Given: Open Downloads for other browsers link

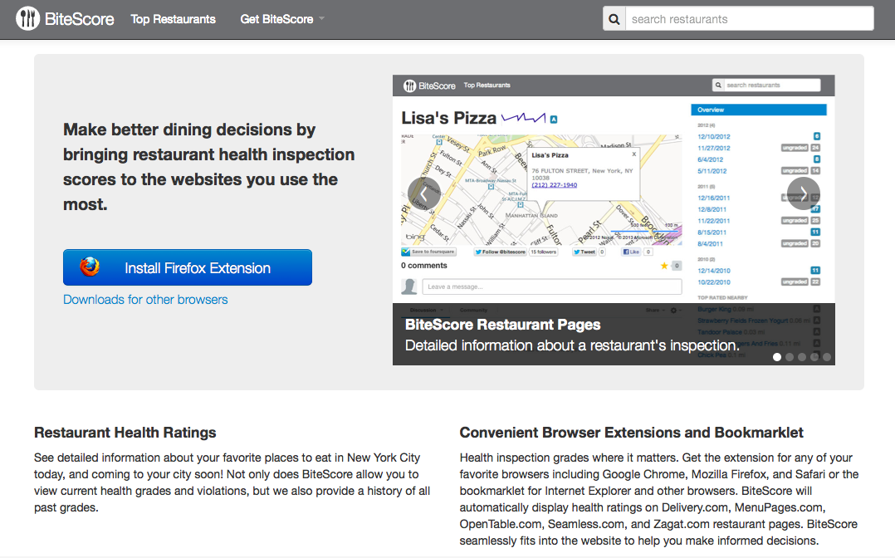Looking at the screenshot, I should click(x=145, y=300).
